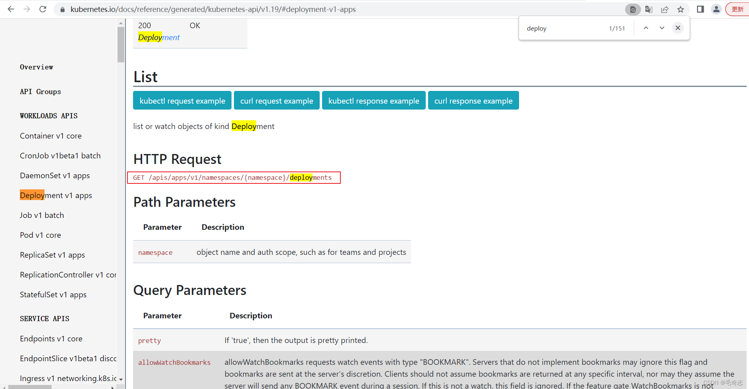Open DaemonSet v1 apps in sidebar

[x=55, y=175]
